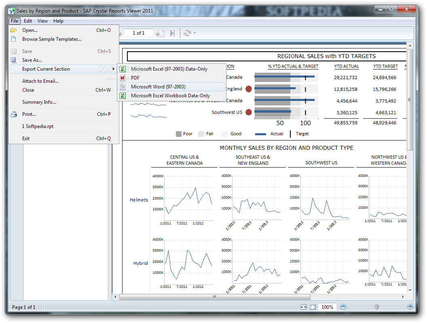
Task: Go to the next page toolbar icon
Action: tap(160, 33)
